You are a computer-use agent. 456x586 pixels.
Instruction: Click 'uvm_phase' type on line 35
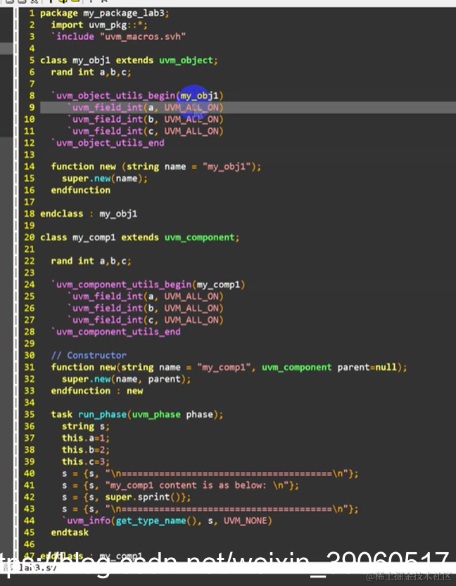pyautogui.click(x=156, y=415)
